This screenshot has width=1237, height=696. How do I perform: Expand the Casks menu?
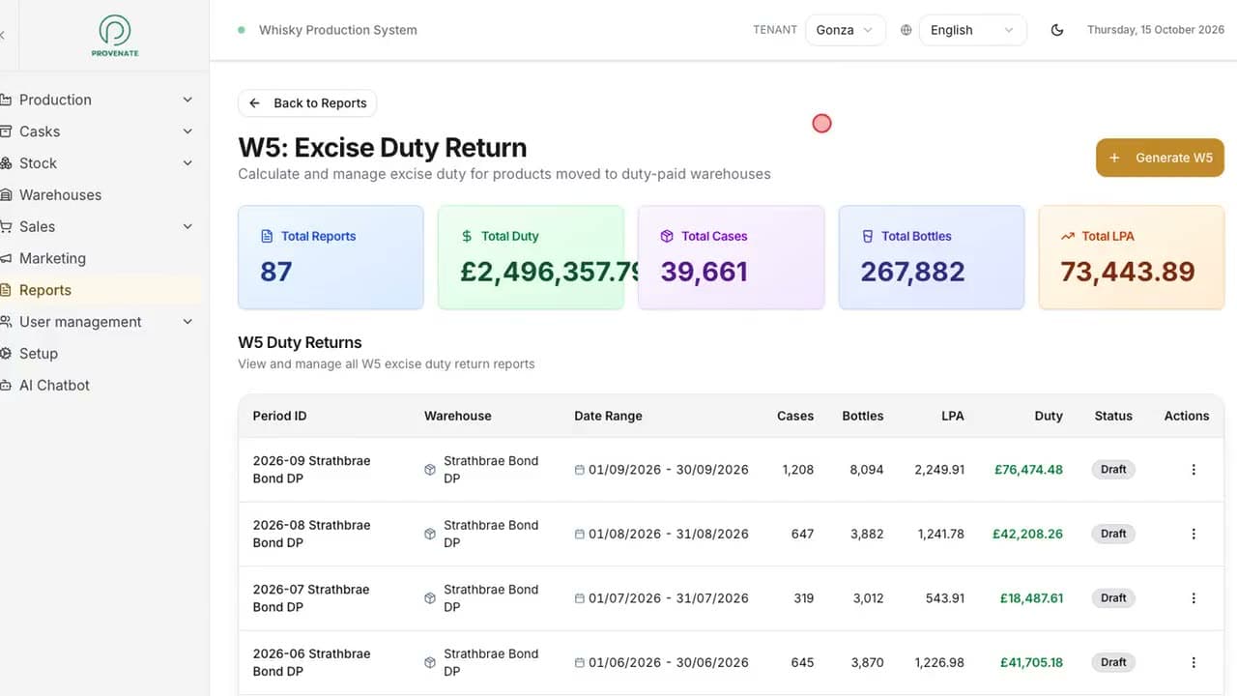click(101, 131)
